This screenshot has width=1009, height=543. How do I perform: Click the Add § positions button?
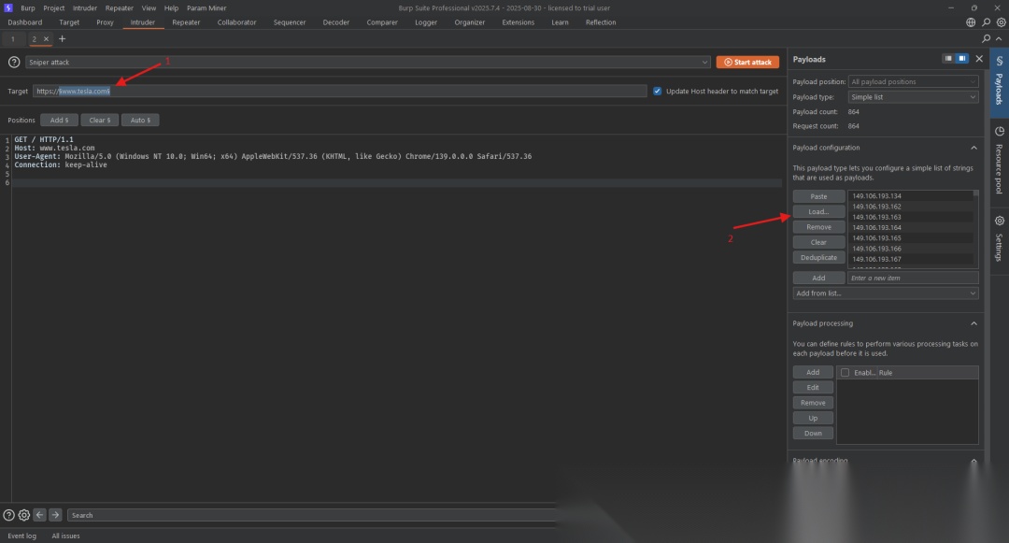pyautogui.click(x=59, y=121)
